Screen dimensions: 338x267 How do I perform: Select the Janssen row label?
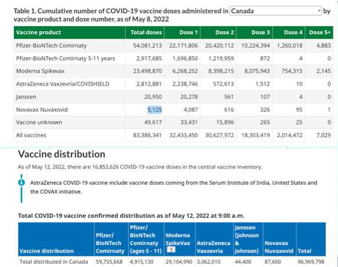[26, 97]
